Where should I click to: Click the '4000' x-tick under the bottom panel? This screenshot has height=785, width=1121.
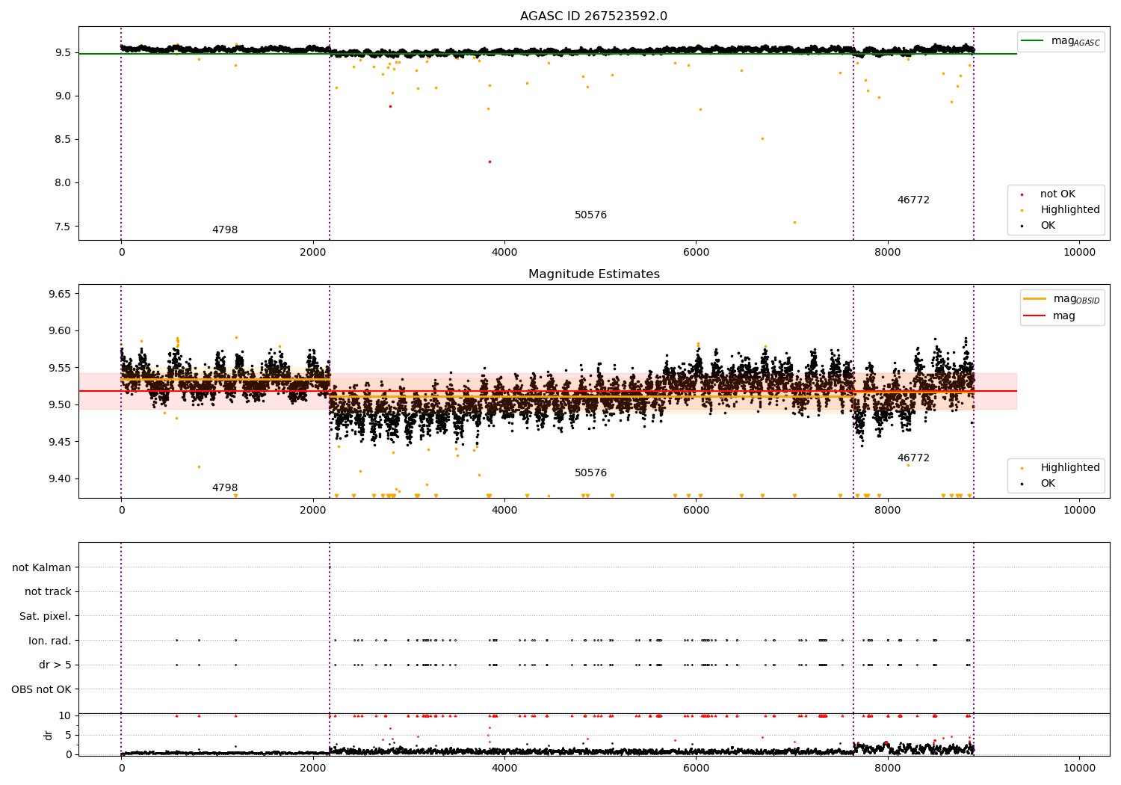[504, 769]
